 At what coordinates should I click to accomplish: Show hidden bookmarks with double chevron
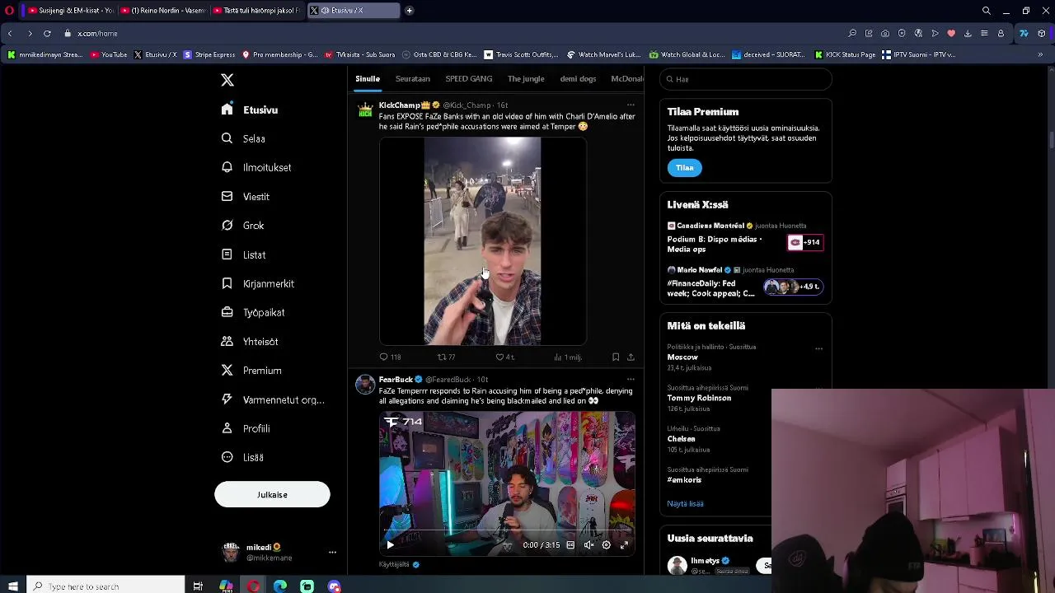coord(1040,54)
